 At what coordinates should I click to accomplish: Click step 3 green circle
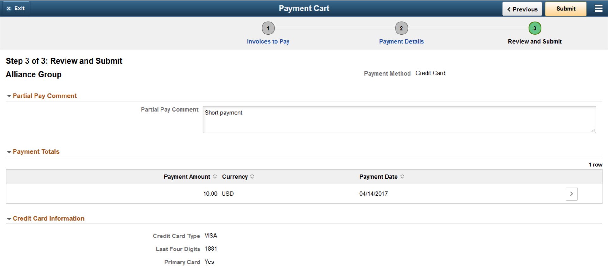[x=535, y=28]
